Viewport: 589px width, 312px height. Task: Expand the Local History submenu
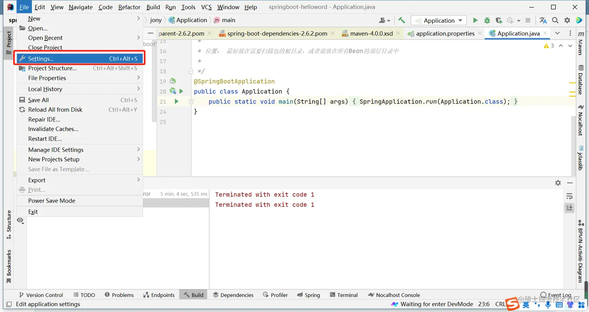point(79,89)
